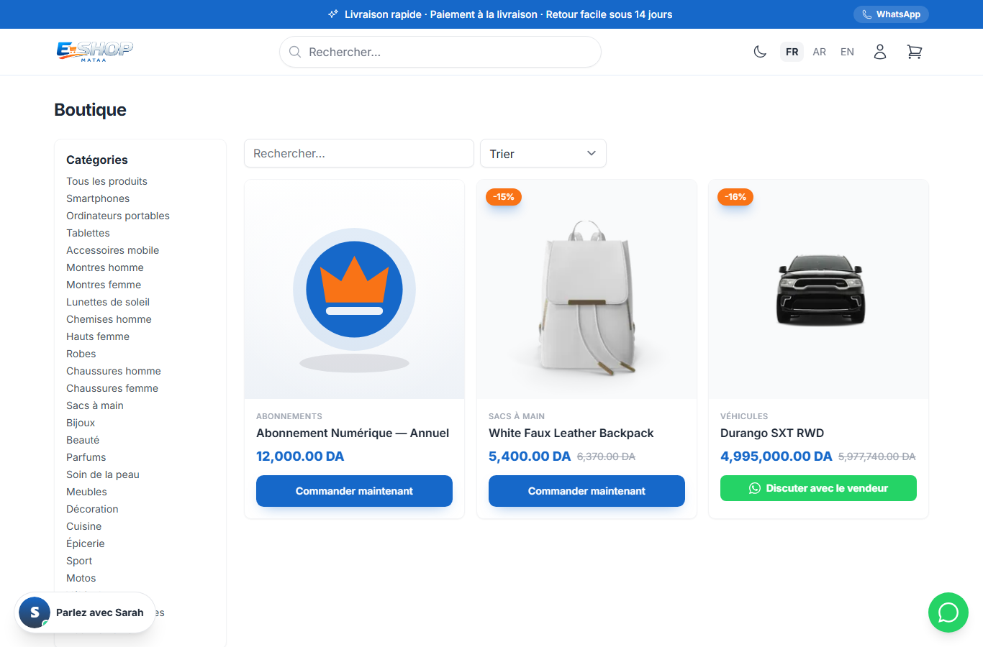Click the 4,995,000.00 DA price

[x=776, y=456]
